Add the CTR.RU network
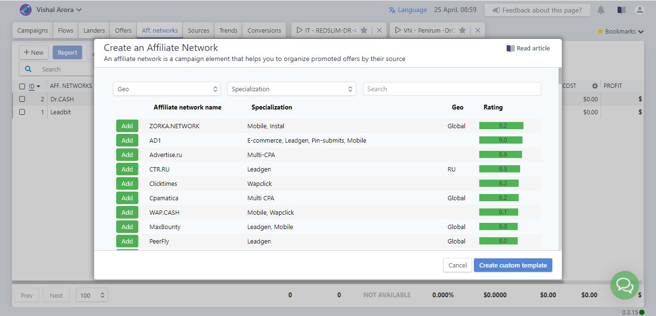This screenshot has width=656, height=316. [127, 169]
